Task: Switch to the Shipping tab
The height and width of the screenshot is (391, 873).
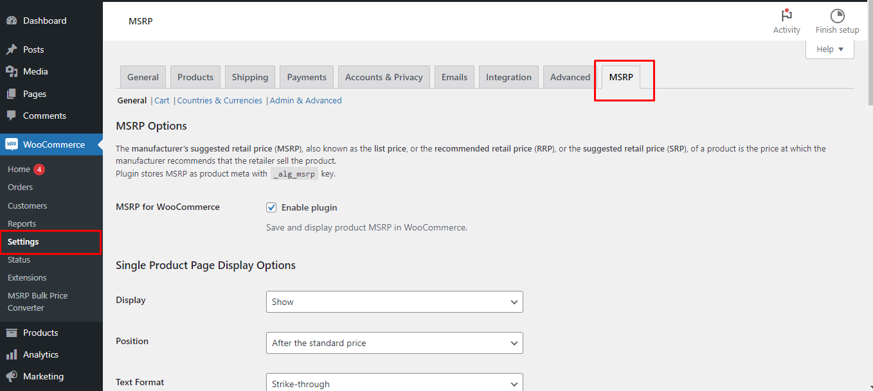Action: [250, 77]
